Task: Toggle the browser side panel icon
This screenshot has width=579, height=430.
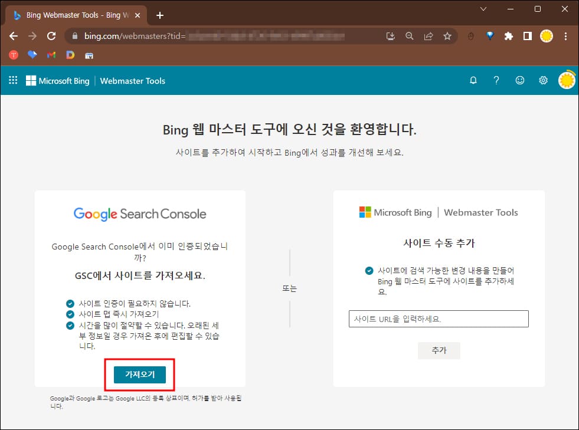Action: coord(527,36)
